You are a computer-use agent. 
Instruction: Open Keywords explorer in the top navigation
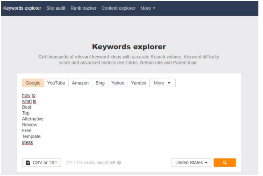22,8
